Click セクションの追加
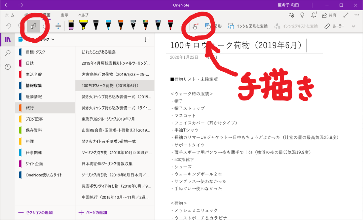The image size is (363, 220). (x=35, y=213)
